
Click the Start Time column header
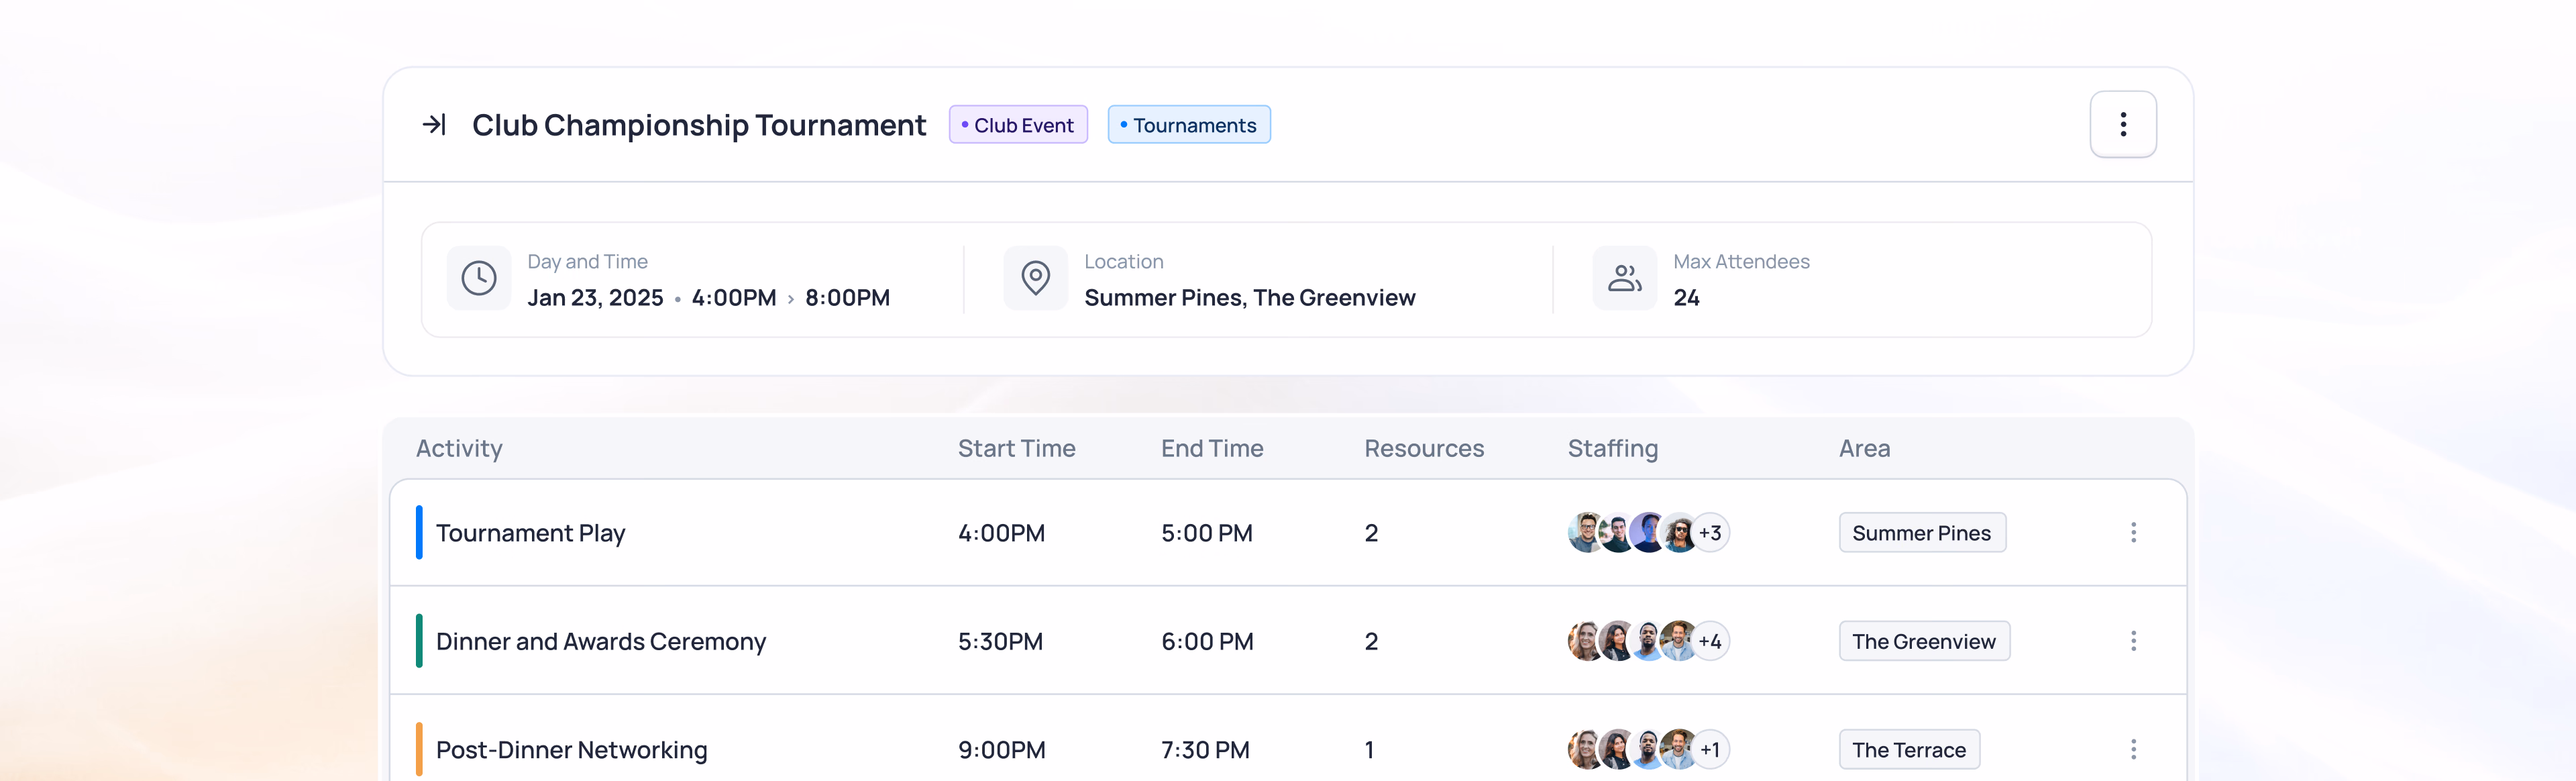[1016, 448]
